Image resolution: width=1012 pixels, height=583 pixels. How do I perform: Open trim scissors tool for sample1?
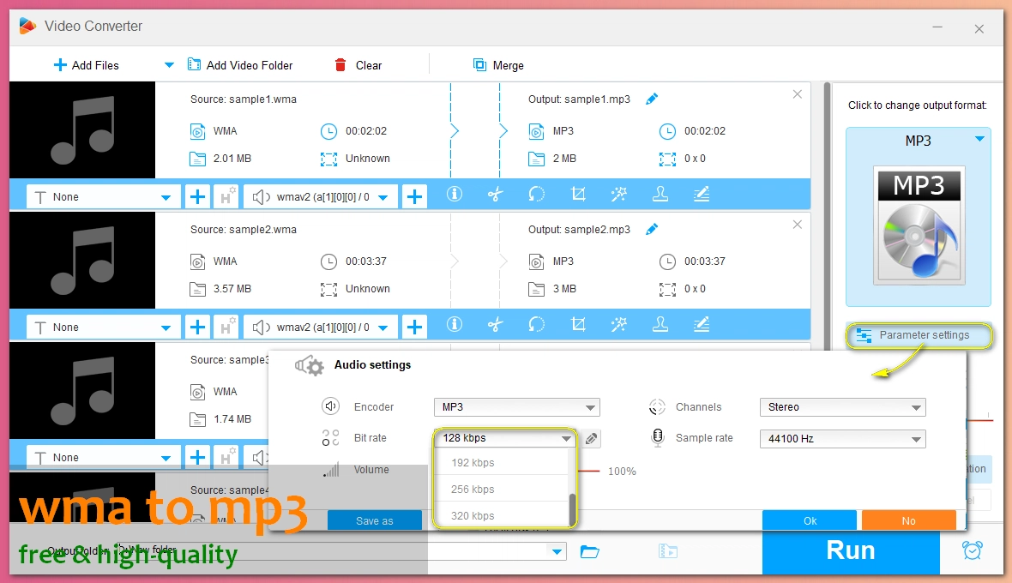(495, 194)
